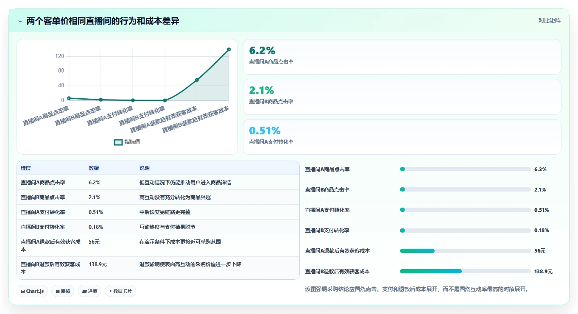578x314 pixels.
Task: Click the summary note 该图强调采购结论
Action: click(416, 289)
